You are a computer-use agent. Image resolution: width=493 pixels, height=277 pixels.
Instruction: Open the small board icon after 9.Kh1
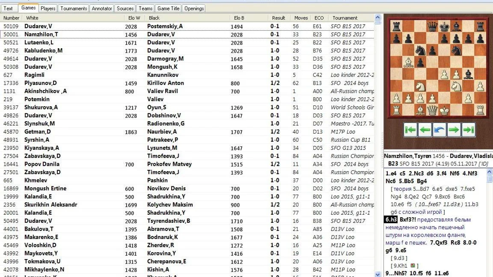coord(413,266)
